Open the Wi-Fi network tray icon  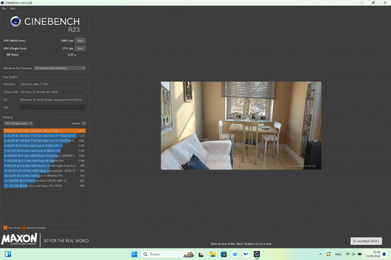click(x=347, y=254)
